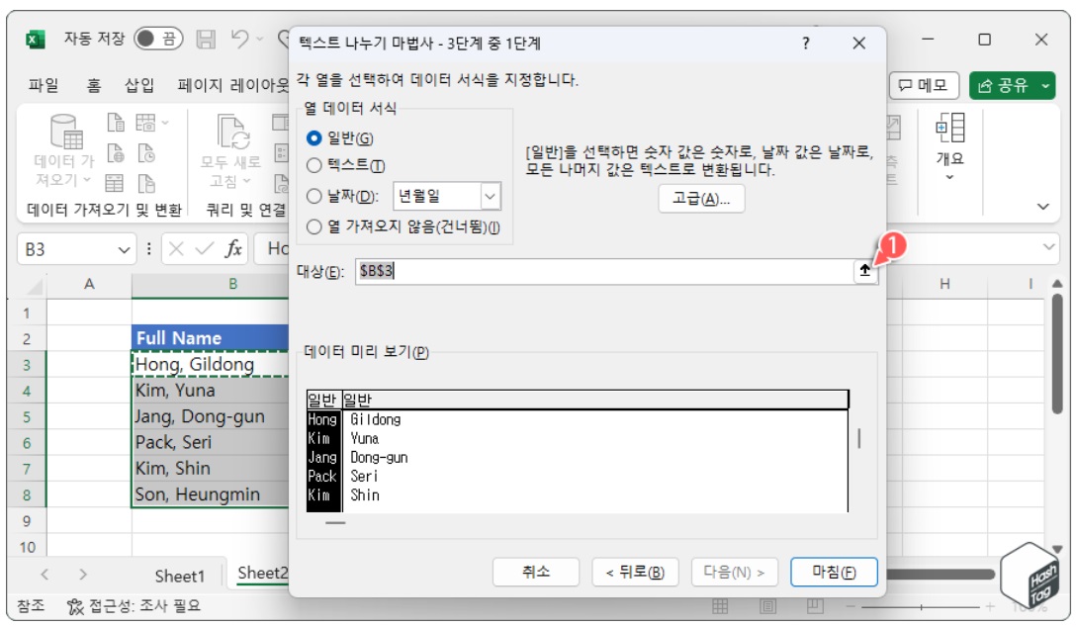Screen dimensions: 1076x627
Task: Select the 텍스트(T) radio button
Action: click(x=314, y=165)
